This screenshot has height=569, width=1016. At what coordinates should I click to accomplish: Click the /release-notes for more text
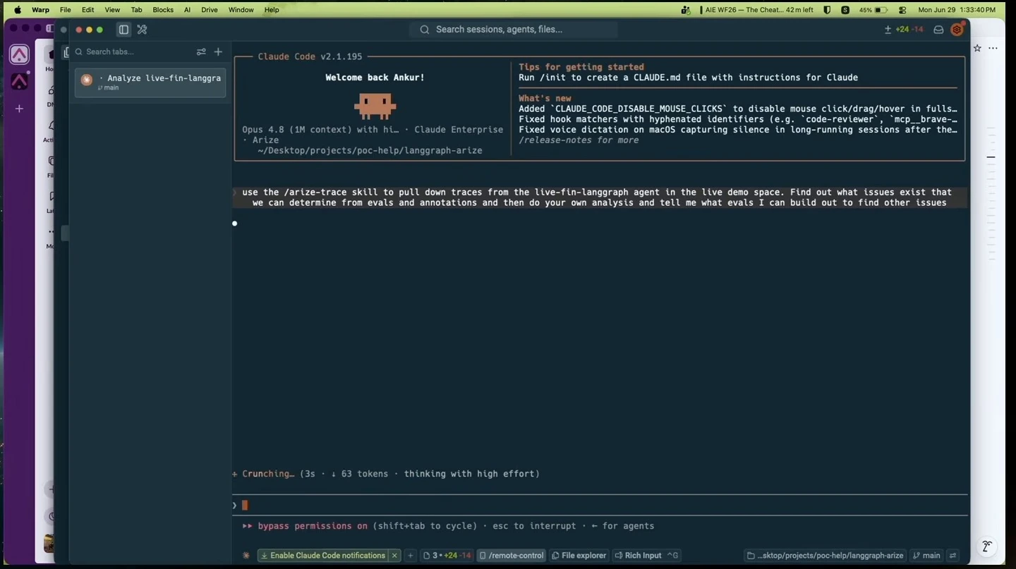(579, 140)
